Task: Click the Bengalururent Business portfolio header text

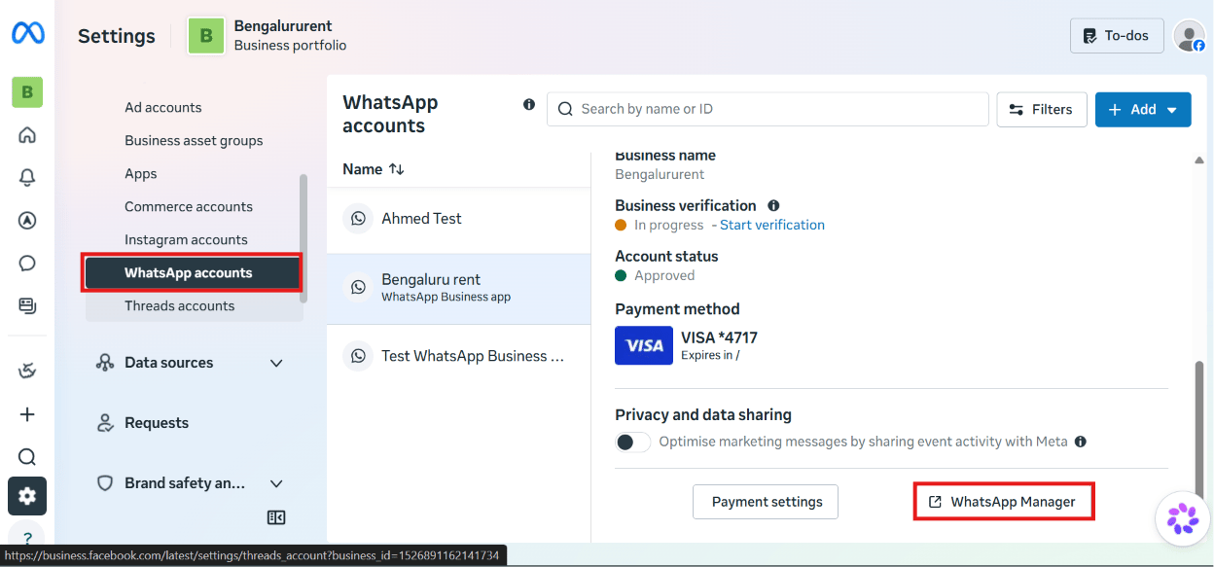Action: pos(290,36)
